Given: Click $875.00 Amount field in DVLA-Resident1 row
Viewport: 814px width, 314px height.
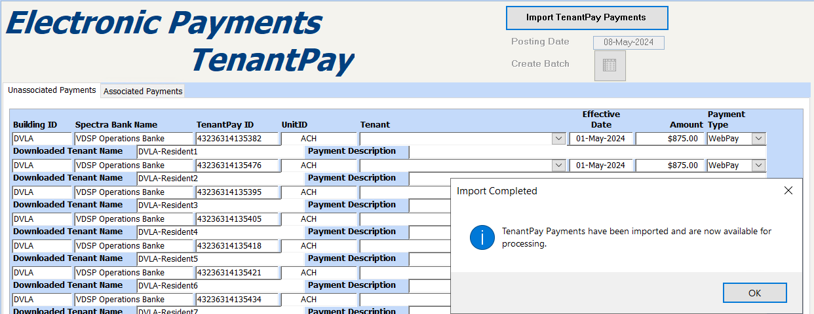Looking at the screenshot, I should 670,139.
